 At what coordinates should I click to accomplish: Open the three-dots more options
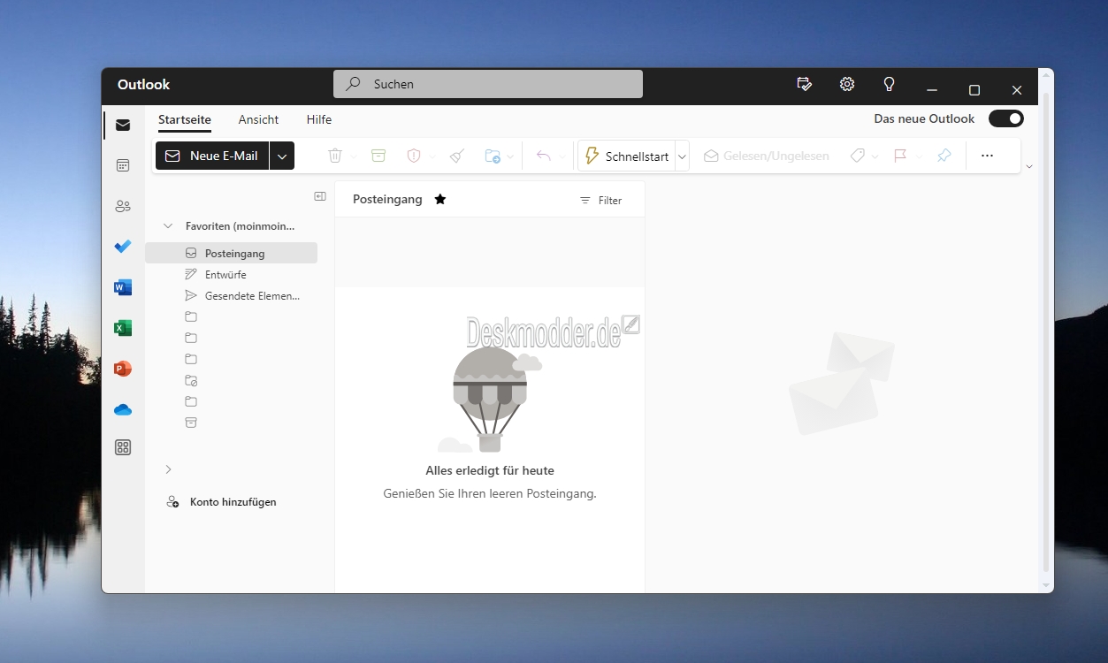click(x=988, y=156)
